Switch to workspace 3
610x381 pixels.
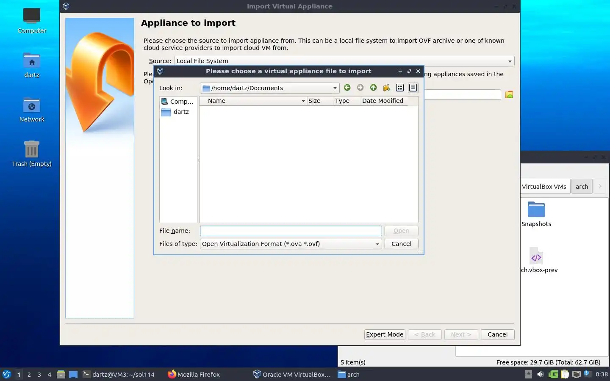point(39,375)
